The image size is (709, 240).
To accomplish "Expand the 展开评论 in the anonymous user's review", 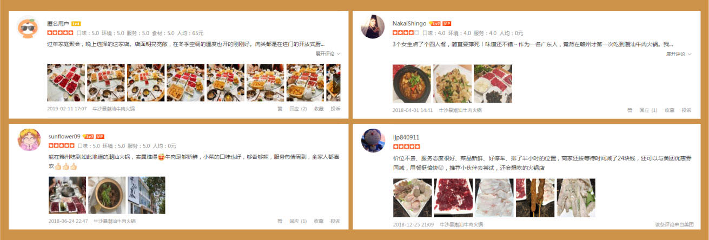I will 328,54.
